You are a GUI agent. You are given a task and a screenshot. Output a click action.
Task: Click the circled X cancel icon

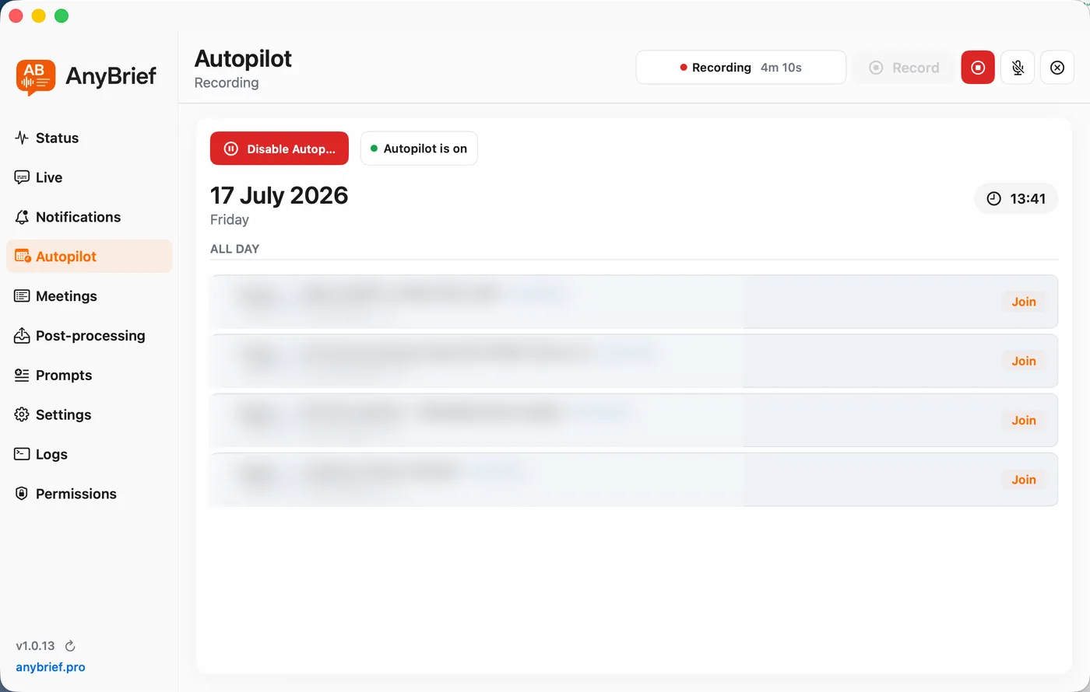[1057, 68]
